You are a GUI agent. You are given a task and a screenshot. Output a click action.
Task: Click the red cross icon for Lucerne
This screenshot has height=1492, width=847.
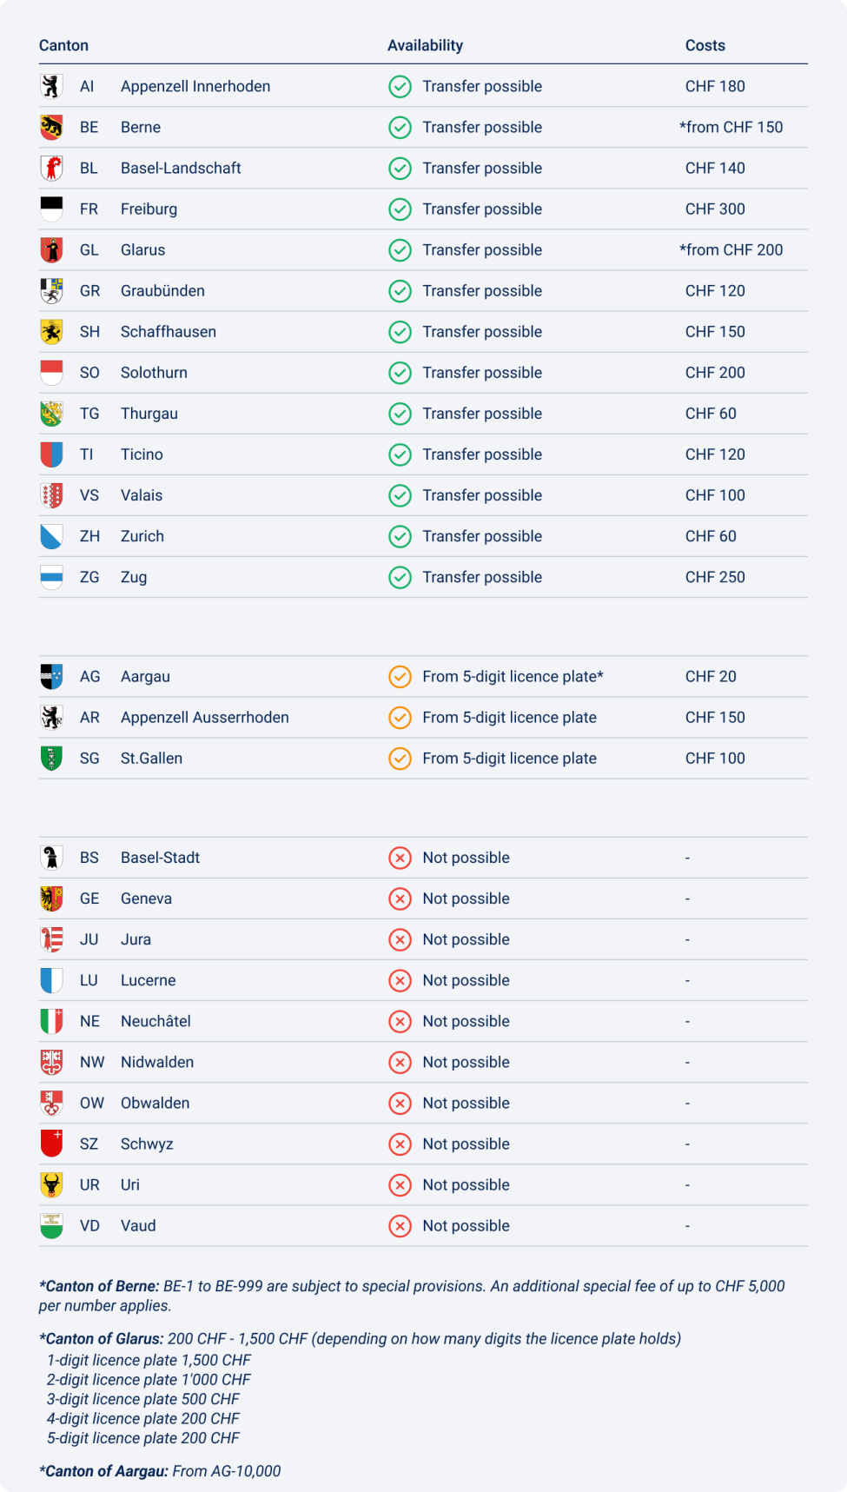pos(400,980)
